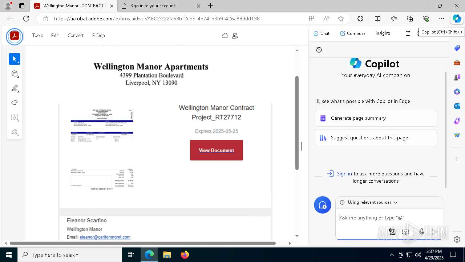Switch to the Chat tab in Copilot
This screenshot has height=262, width=465.
[322, 33]
